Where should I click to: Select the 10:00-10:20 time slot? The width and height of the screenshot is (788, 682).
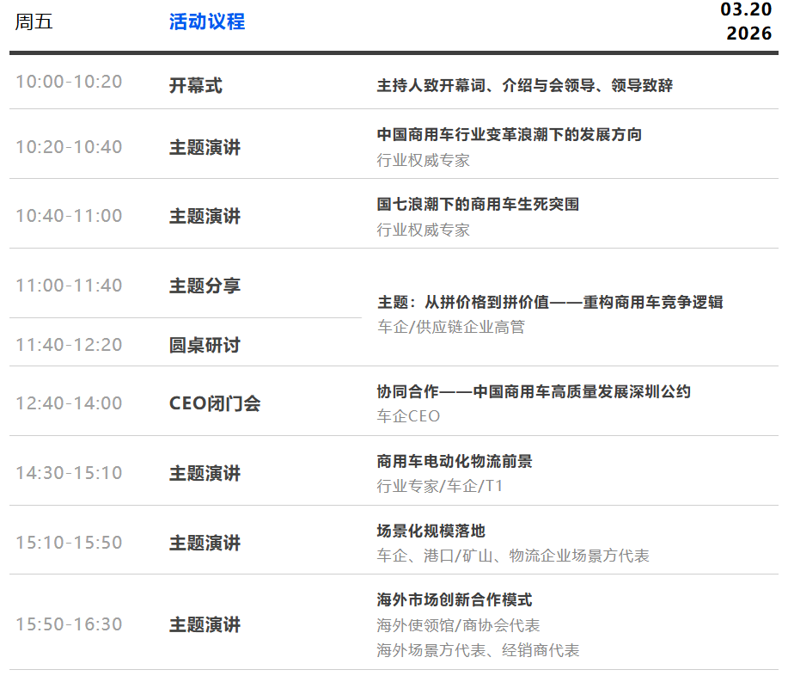[69, 82]
